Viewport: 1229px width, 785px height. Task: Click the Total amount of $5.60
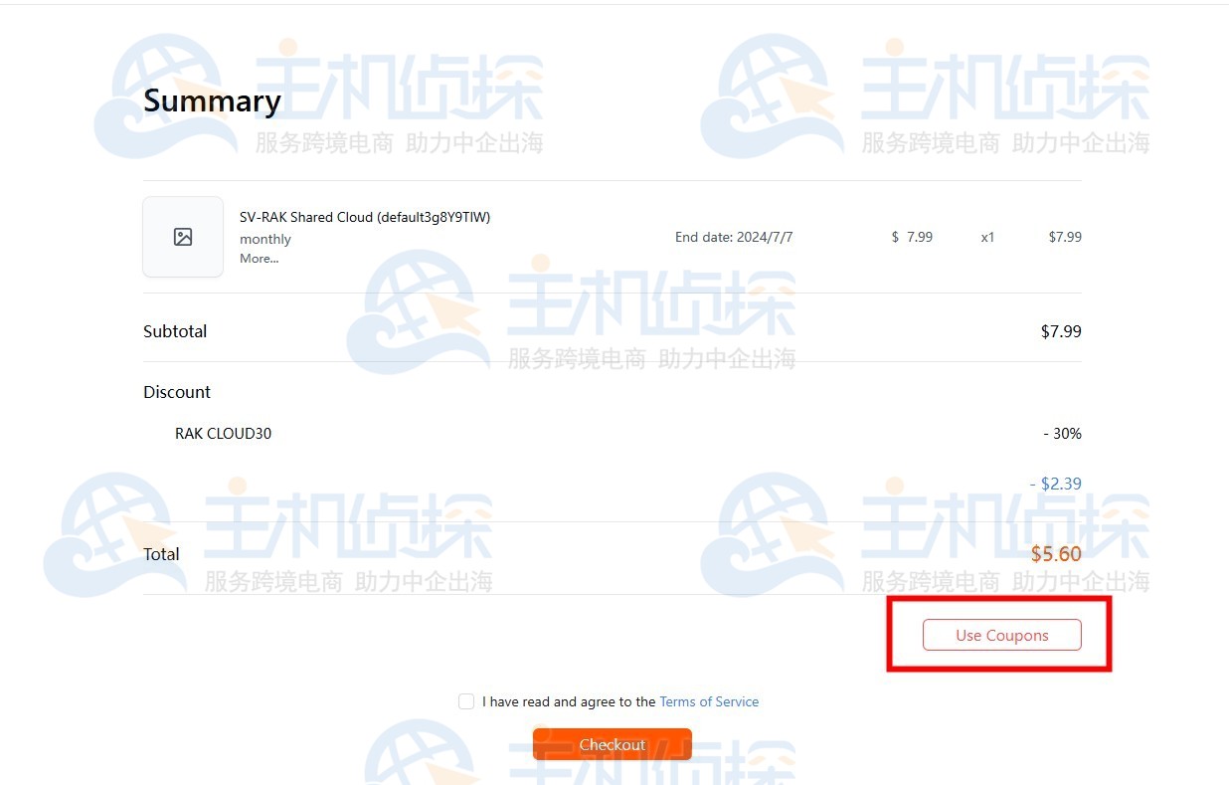pos(1056,554)
